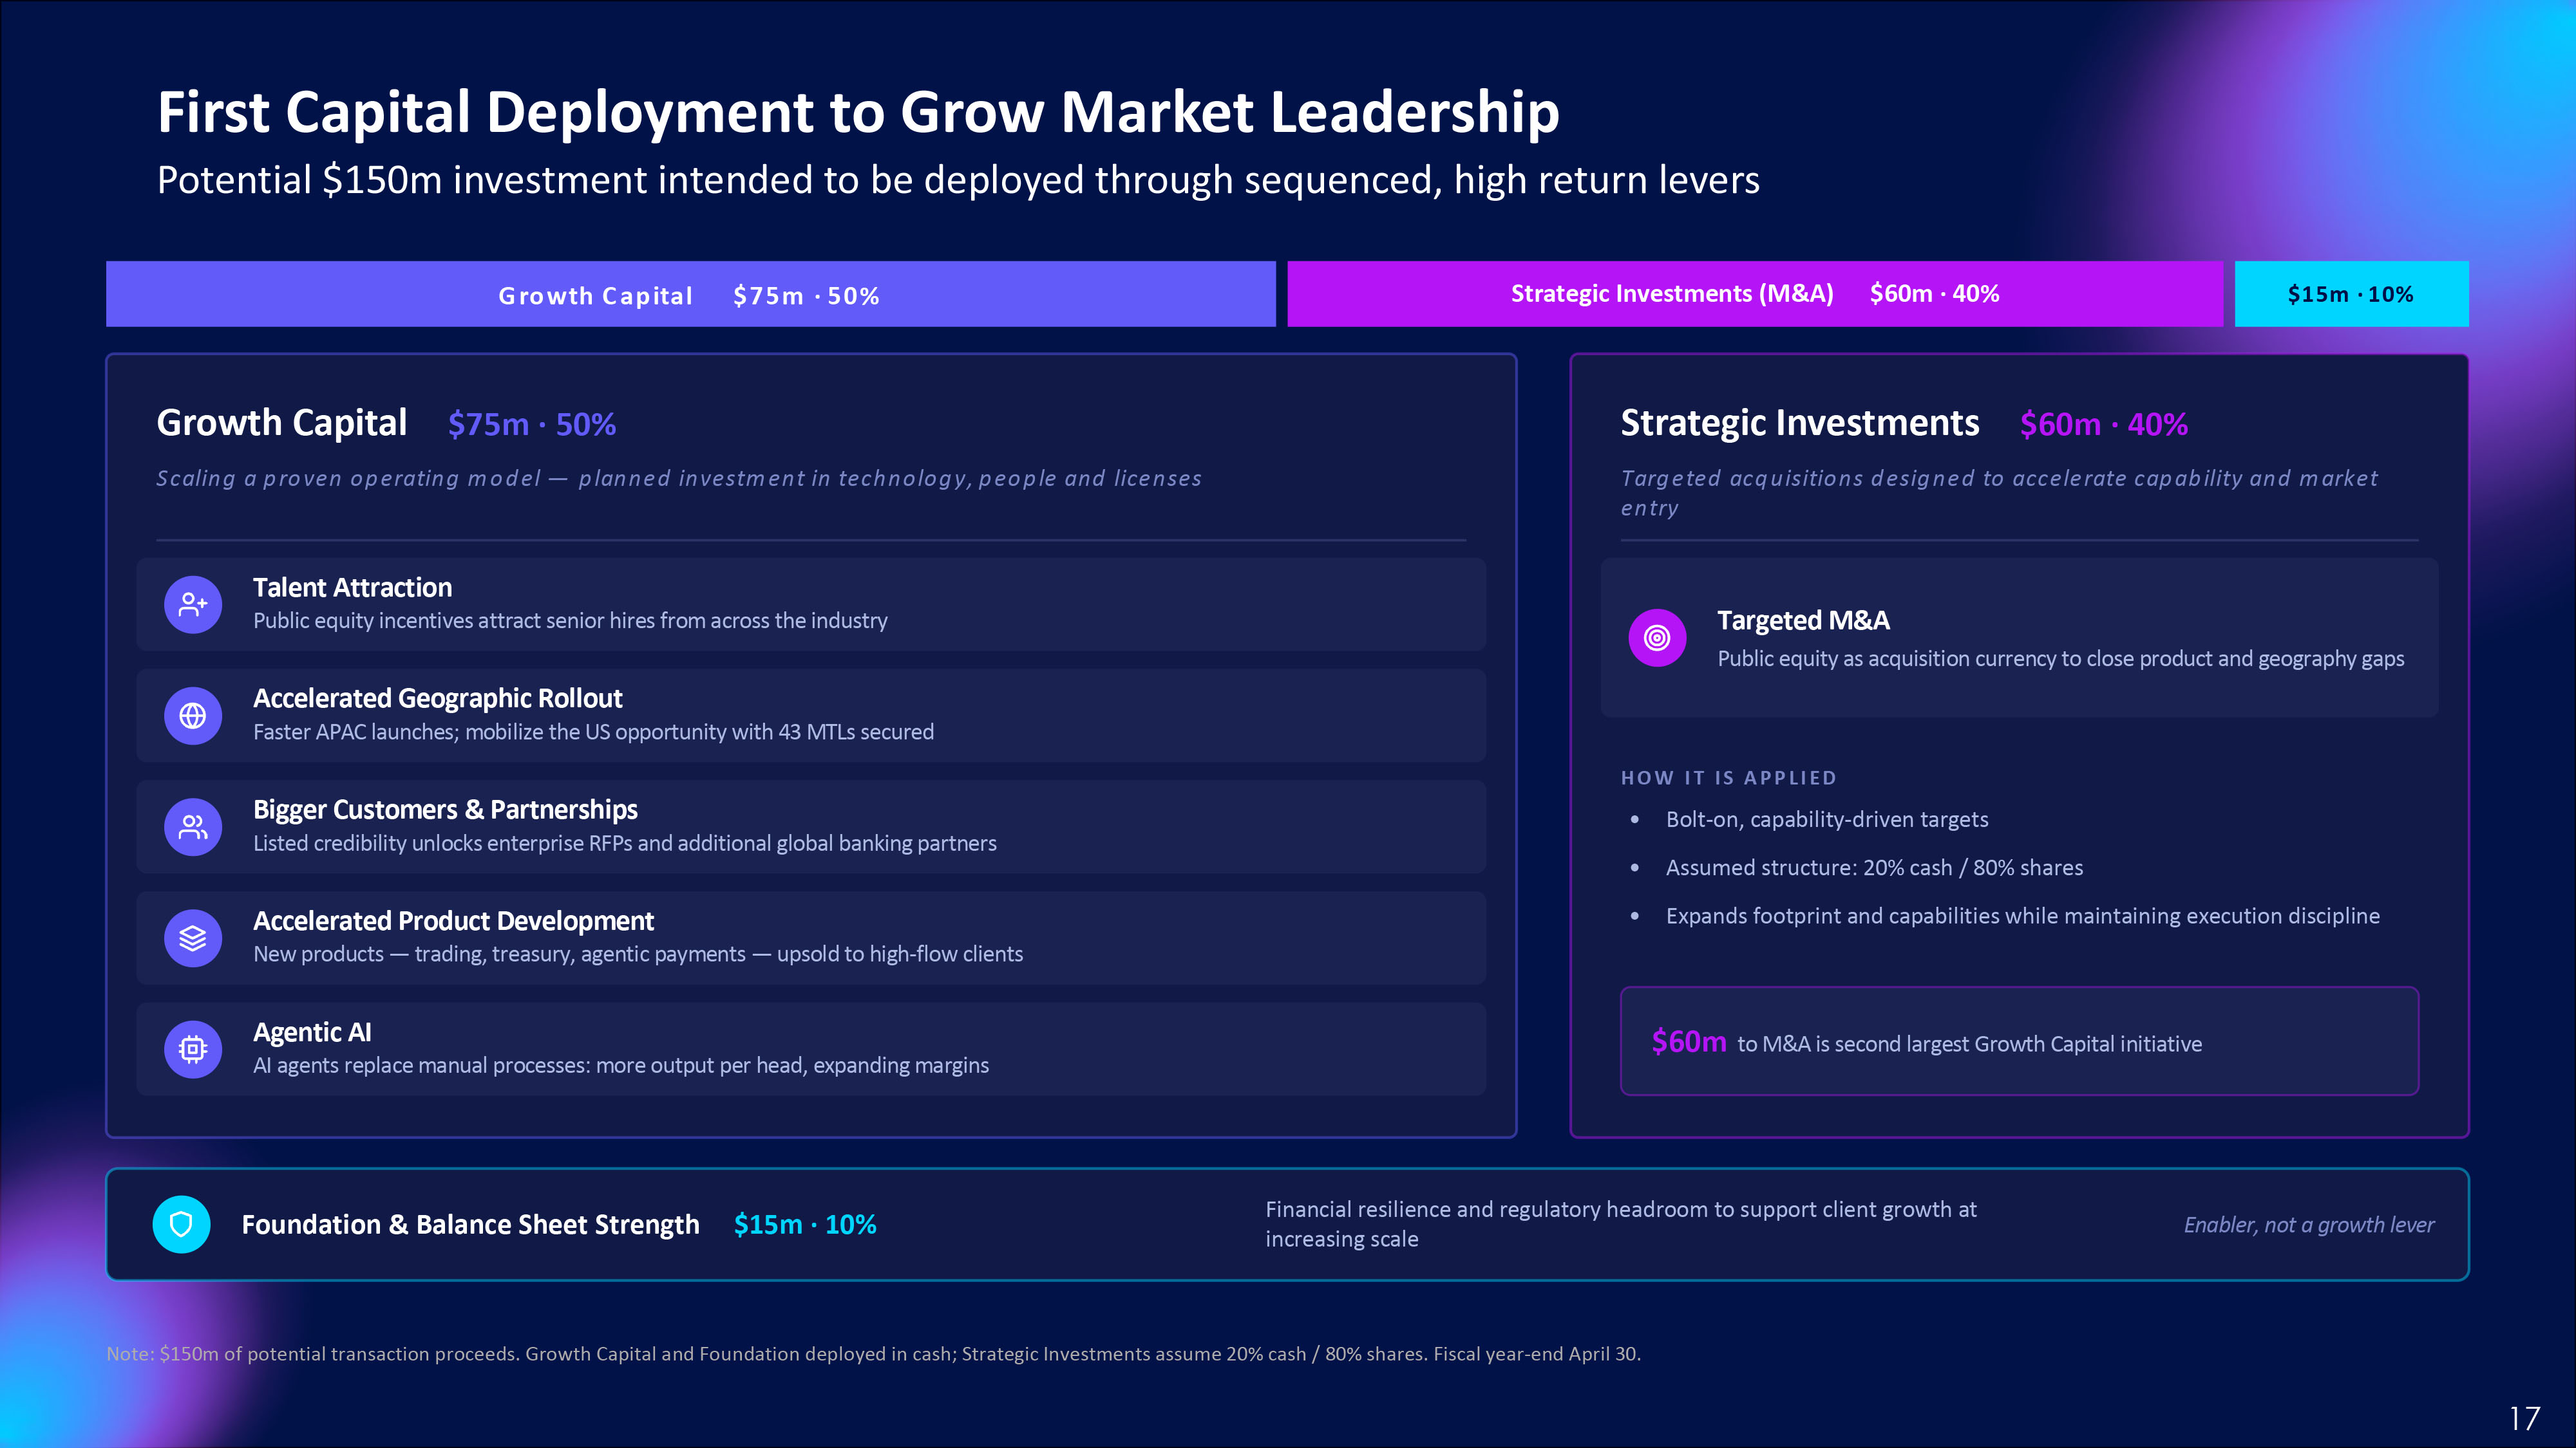Select the bullet starting "Expands footprint and capabilities"
The height and width of the screenshot is (1448, 2576).
click(2022, 916)
